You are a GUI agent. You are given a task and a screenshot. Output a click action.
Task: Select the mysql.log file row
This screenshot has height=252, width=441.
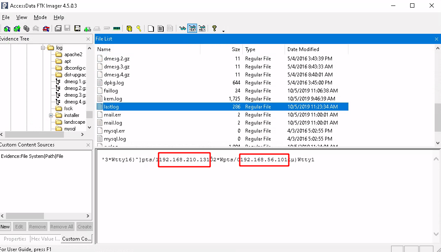pyautogui.click(x=222, y=139)
